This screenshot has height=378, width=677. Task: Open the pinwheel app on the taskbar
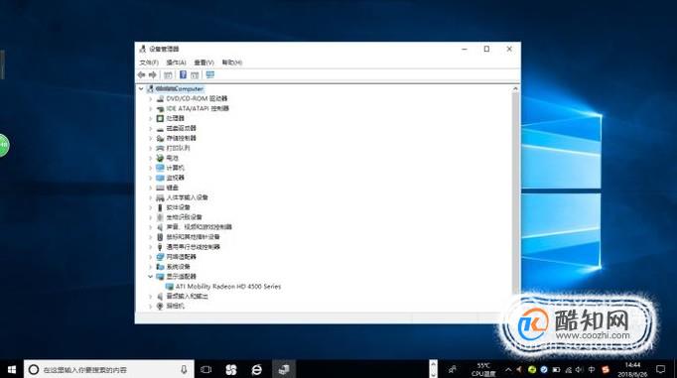click(231, 369)
